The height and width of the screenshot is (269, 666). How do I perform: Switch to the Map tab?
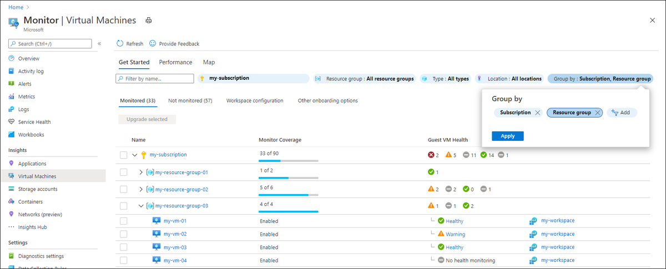pyautogui.click(x=209, y=62)
